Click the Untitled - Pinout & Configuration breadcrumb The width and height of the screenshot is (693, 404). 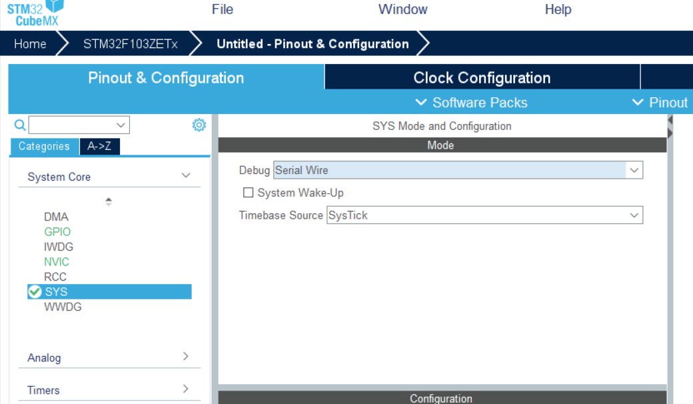tap(313, 44)
